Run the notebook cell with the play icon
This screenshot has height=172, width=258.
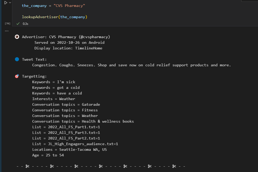[x=6, y=3]
